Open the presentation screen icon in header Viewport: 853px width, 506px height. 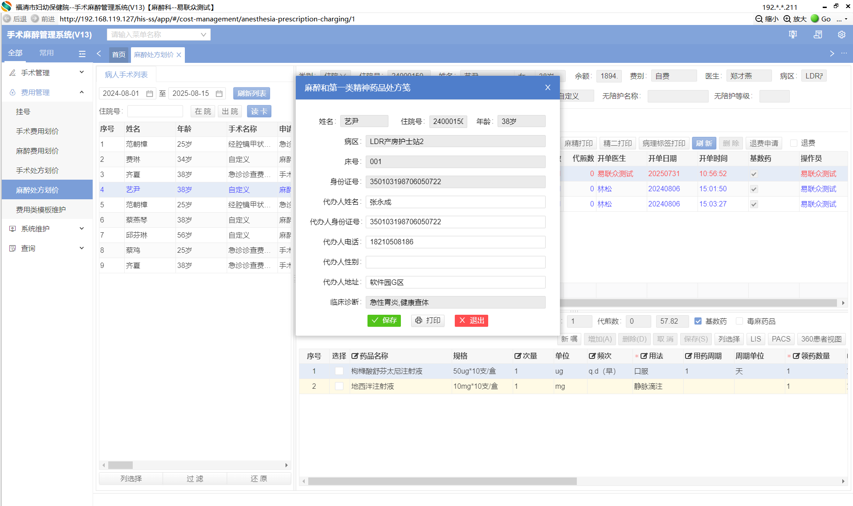(793, 35)
